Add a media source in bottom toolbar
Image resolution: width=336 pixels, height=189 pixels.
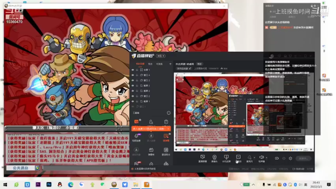click(238, 159)
